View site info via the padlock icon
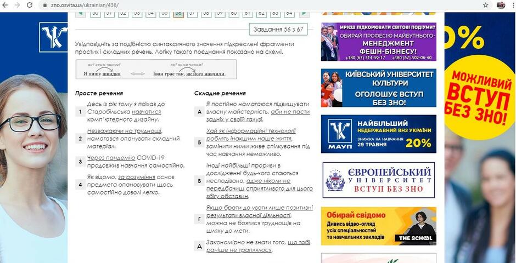Image resolution: width=516 pixels, height=263 pixels. [x=45, y=5]
